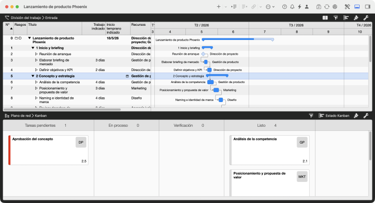
Task: Click the 'Inicio temprano indicado' column header
Action: coord(118,28)
